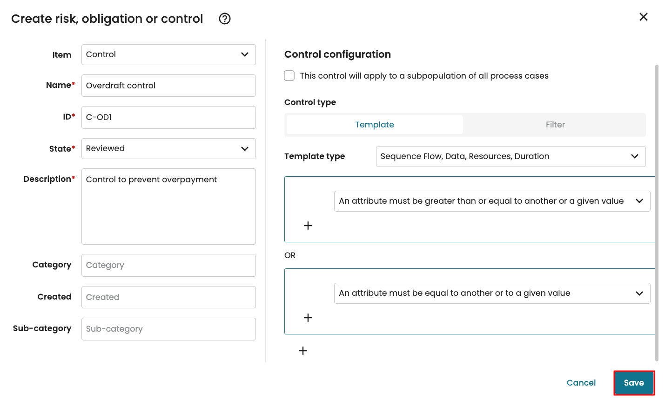The width and height of the screenshot is (665, 400).
Task: Close the create control dialog
Action: click(643, 17)
